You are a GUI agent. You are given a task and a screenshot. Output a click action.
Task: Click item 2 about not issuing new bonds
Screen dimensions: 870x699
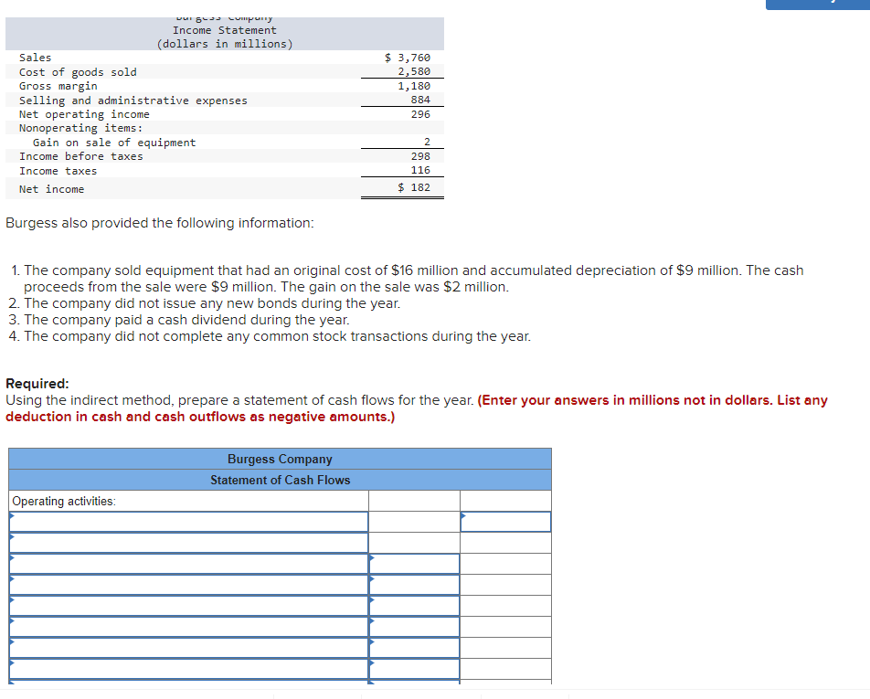tap(205, 303)
